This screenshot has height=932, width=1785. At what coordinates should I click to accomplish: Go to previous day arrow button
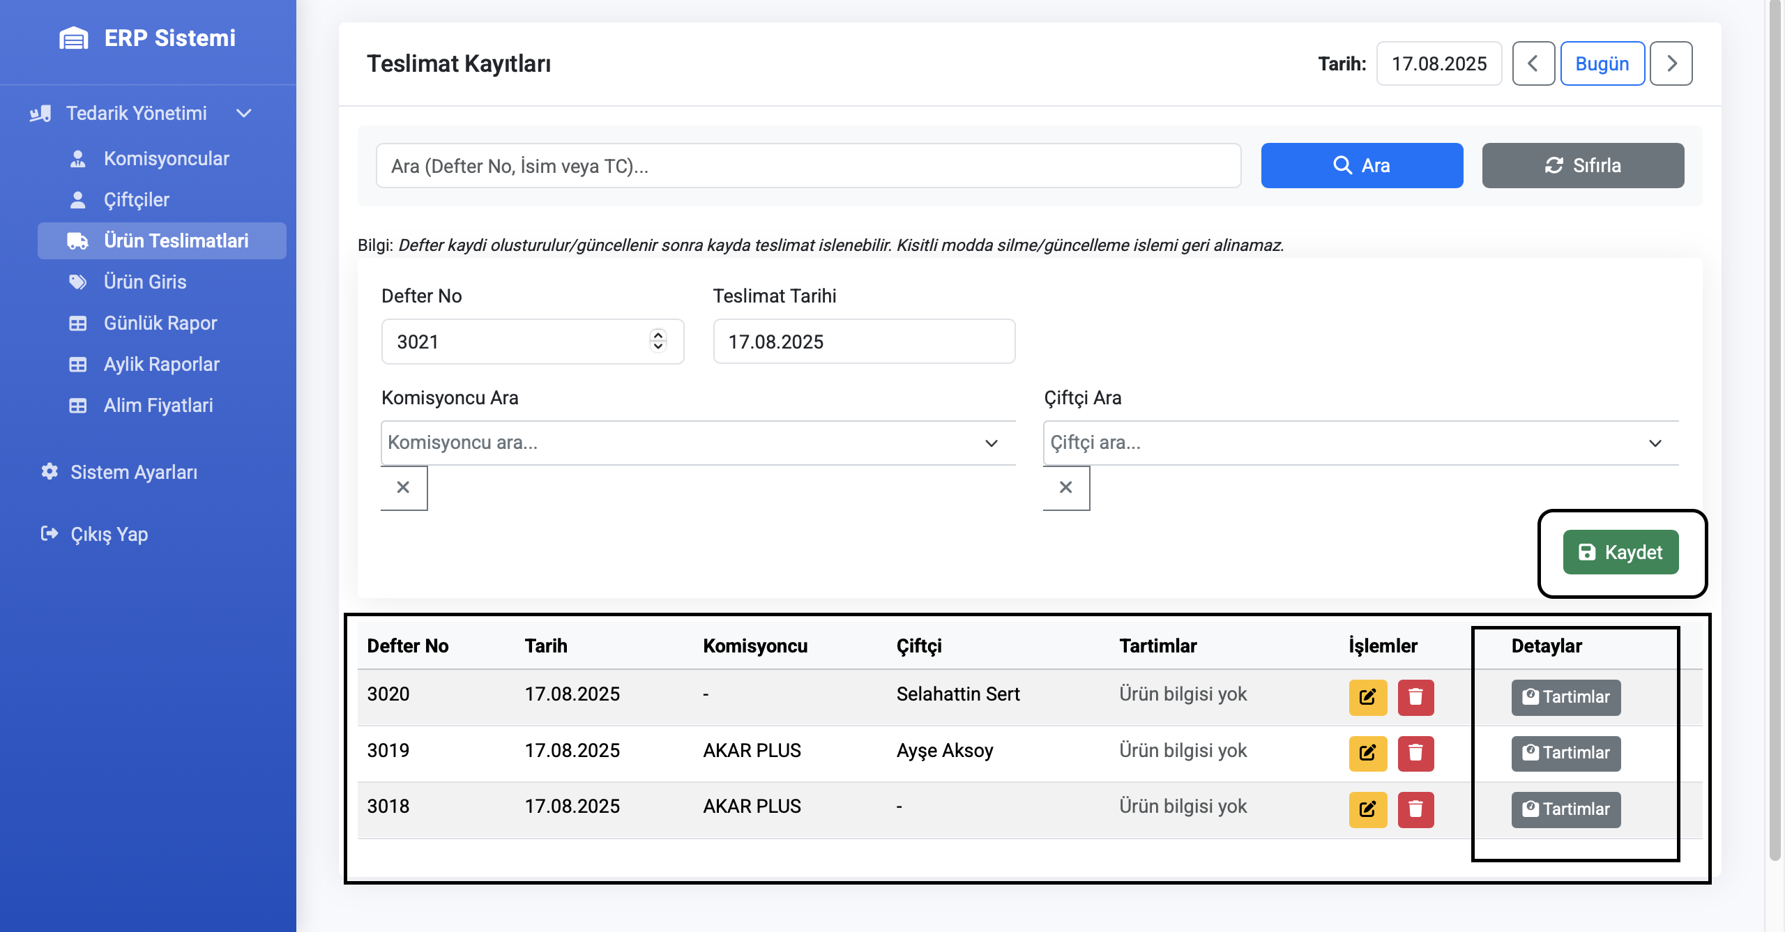1533,63
